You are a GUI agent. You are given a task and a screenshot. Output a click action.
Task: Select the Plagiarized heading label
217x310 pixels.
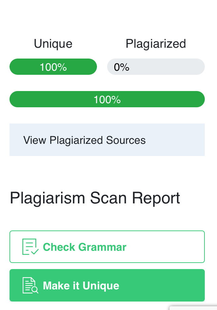point(156,44)
